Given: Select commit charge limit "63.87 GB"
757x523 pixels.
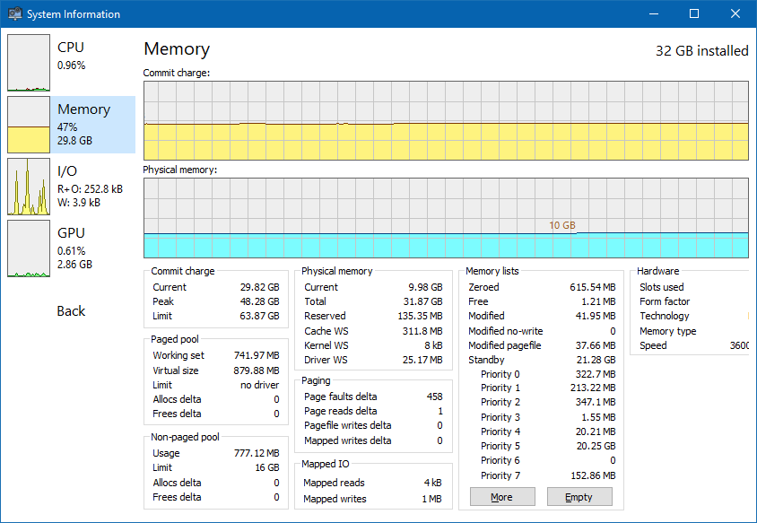Looking at the screenshot, I should 260,317.
